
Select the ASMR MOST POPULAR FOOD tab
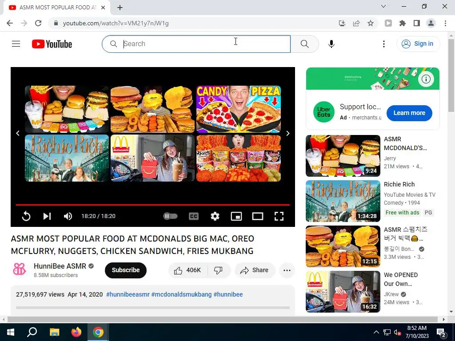57,8
